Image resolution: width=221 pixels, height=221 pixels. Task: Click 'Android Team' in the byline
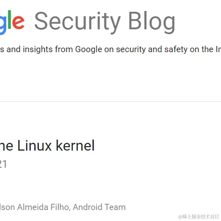[99, 207]
